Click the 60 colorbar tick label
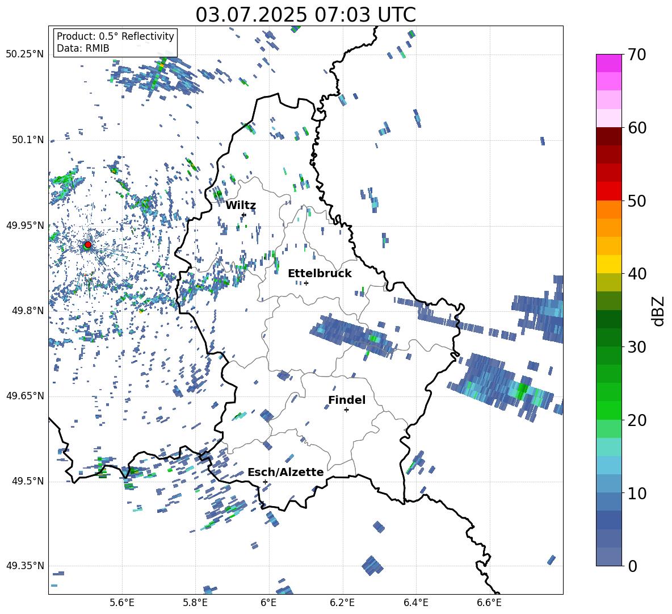The image size is (672, 614). click(636, 128)
